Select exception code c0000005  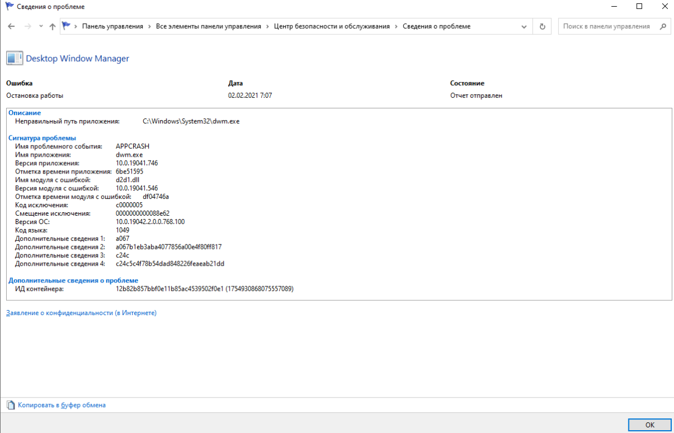129,205
